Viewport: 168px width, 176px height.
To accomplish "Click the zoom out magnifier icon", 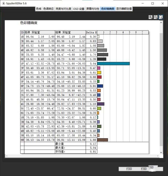I will pyautogui.click(x=156, y=17).
